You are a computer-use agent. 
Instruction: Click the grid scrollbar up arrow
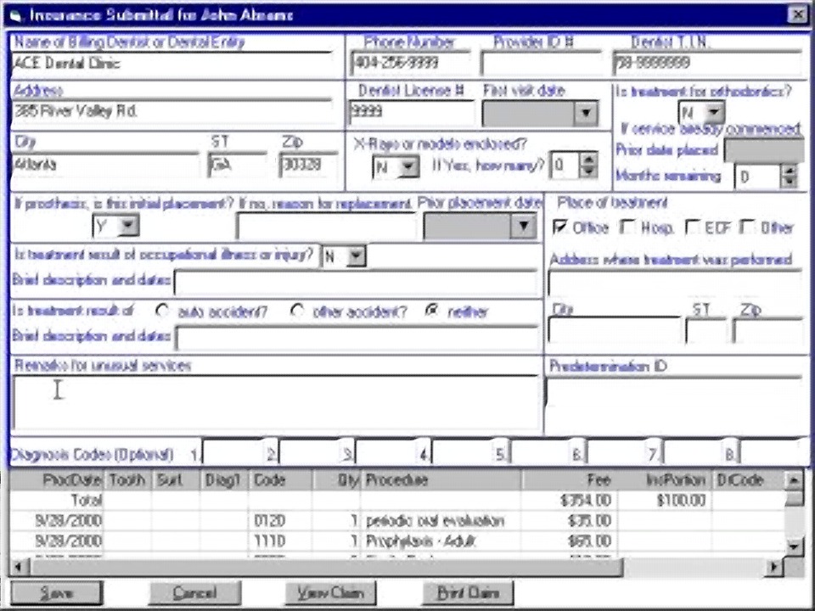point(794,480)
